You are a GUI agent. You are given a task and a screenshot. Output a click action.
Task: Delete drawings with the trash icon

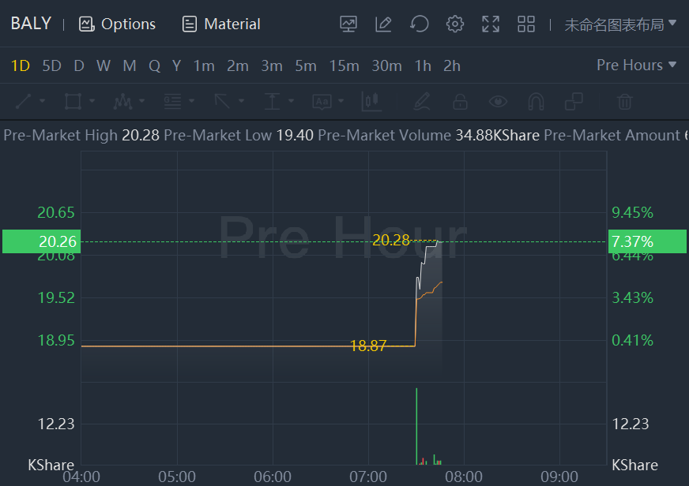coord(624,101)
